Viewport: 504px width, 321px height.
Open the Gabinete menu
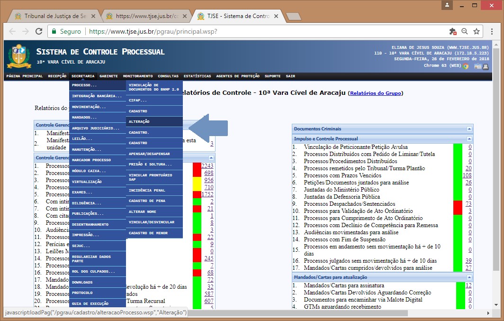pos(108,76)
